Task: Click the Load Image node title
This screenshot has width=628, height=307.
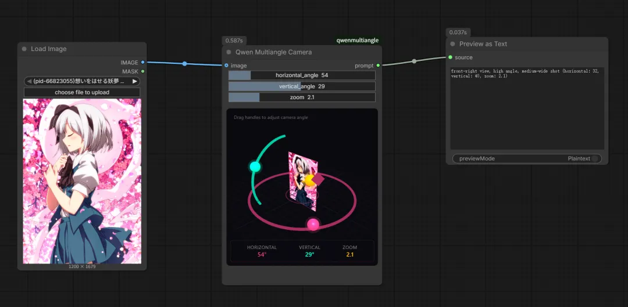Action: tap(48, 49)
